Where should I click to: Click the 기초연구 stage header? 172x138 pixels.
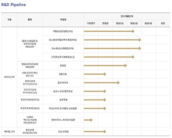point(91,23)
